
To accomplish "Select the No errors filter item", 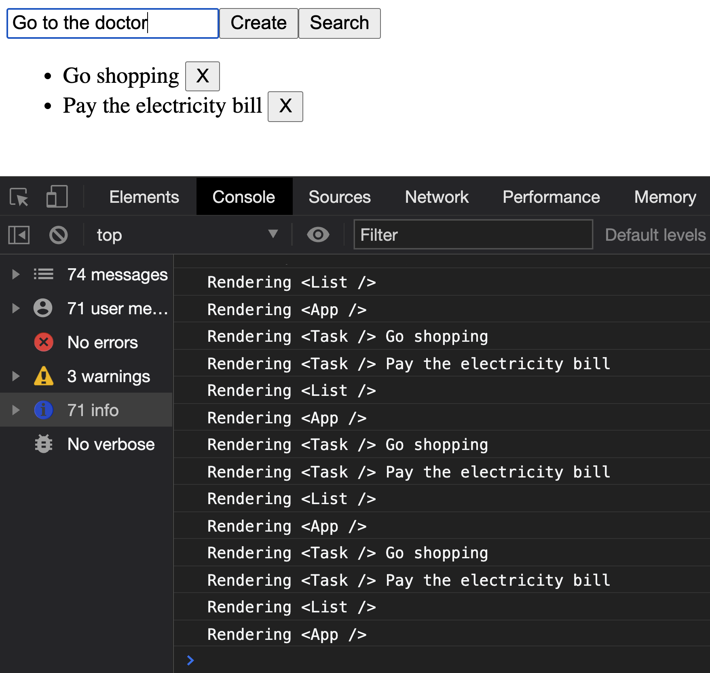I will point(102,343).
